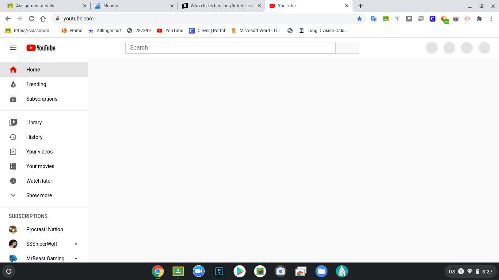Open the Allfinger.pdf bookmark
This screenshot has height=280, width=499.
[105, 31]
